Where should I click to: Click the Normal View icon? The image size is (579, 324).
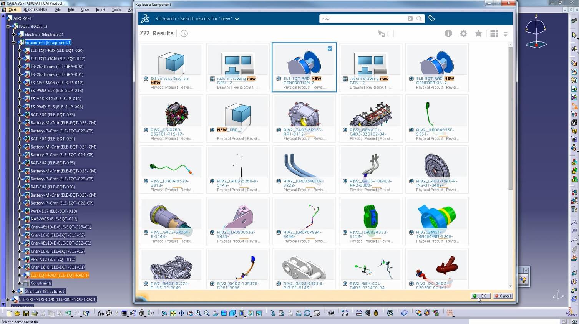coord(216,313)
